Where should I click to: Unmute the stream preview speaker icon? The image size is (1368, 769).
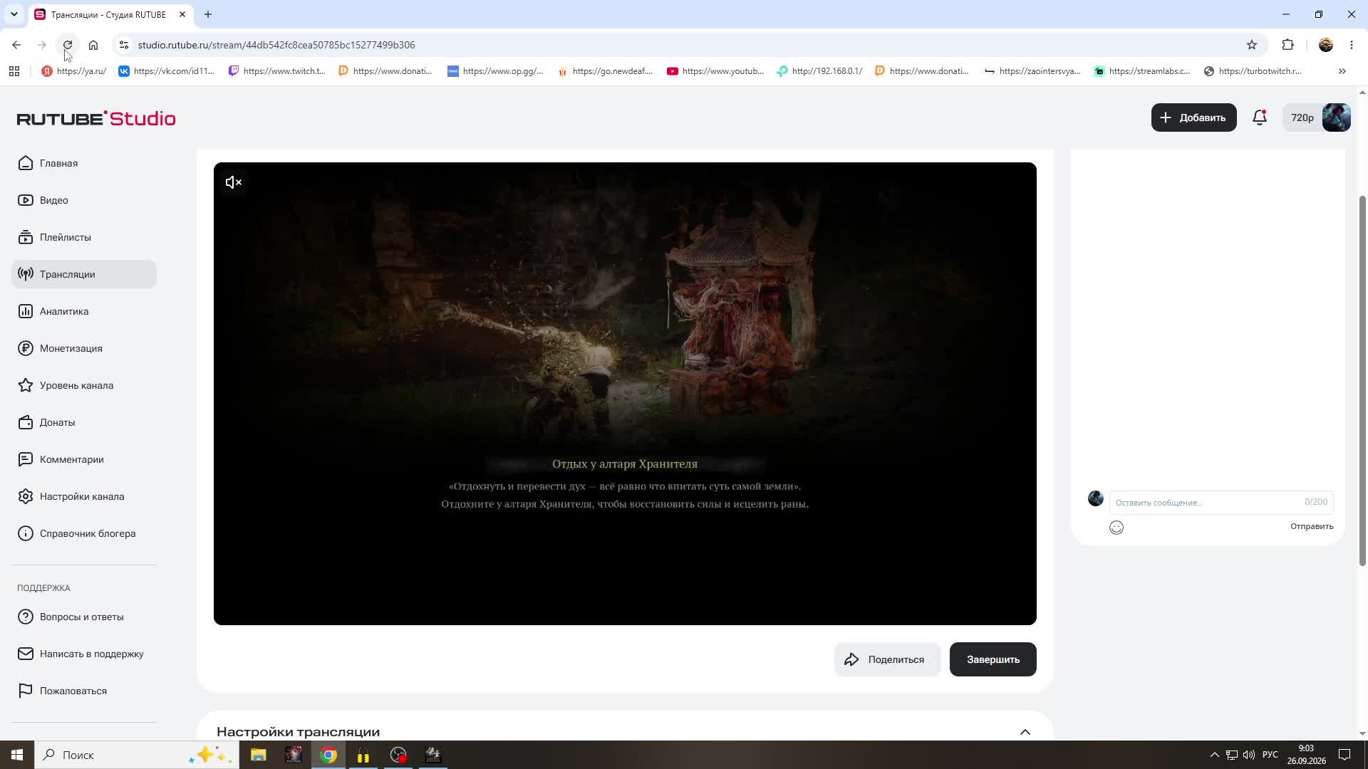[x=233, y=183]
